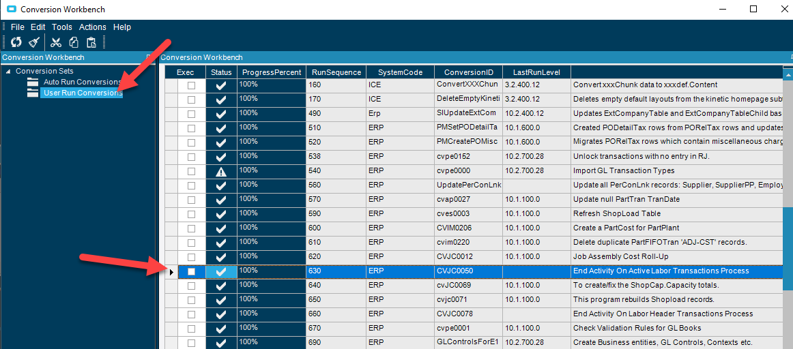
Task: Click the highlighted status checkmark for CVJC0050
Action: [x=221, y=272]
